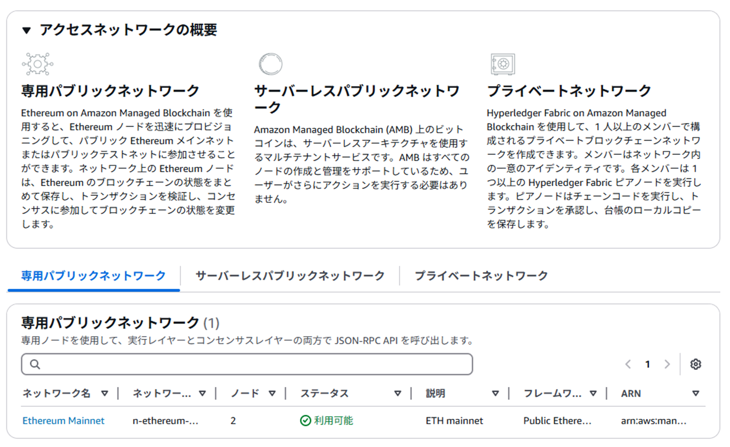The width and height of the screenshot is (730, 447).
Task: Click the ETH mainnet description cell
Action: click(454, 421)
